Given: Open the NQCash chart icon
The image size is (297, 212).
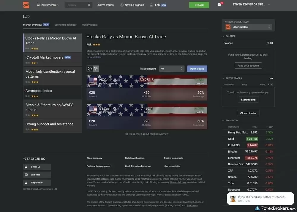Looking at the screenshot, I should point(115,80).
